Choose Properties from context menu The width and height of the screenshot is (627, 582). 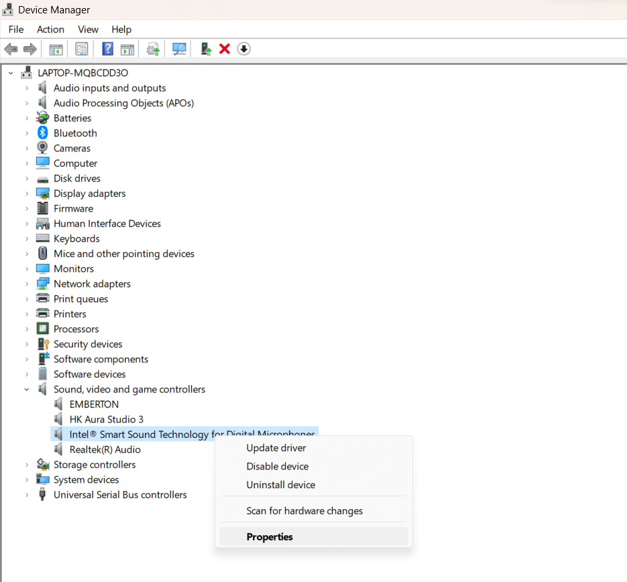(314, 536)
